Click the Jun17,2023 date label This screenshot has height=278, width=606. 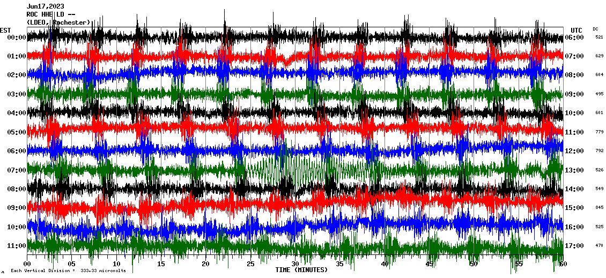(45, 6)
